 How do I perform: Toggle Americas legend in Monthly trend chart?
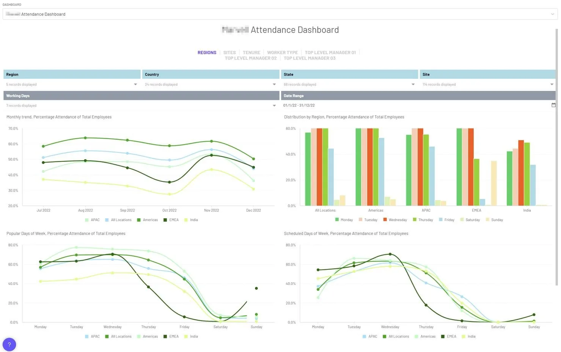tap(148, 220)
